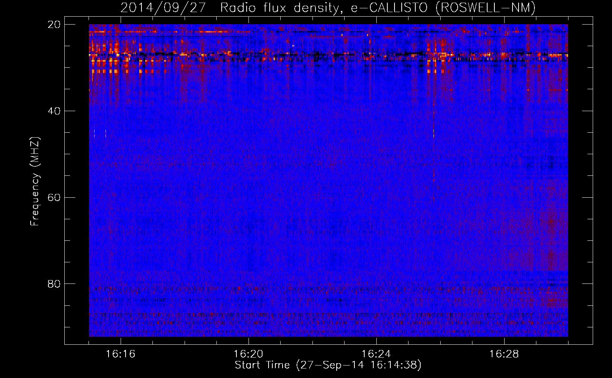Click the '16:16' time tick label
Screen dimensions: 612x378
pyautogui.click(x=120, y=354)
